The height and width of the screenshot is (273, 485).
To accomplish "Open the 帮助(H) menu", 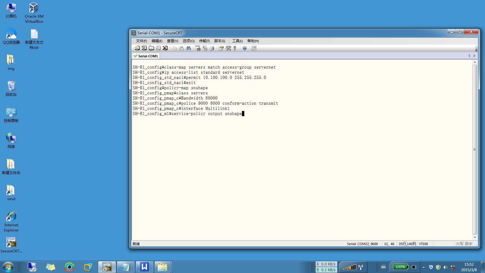I will point(253,41).
